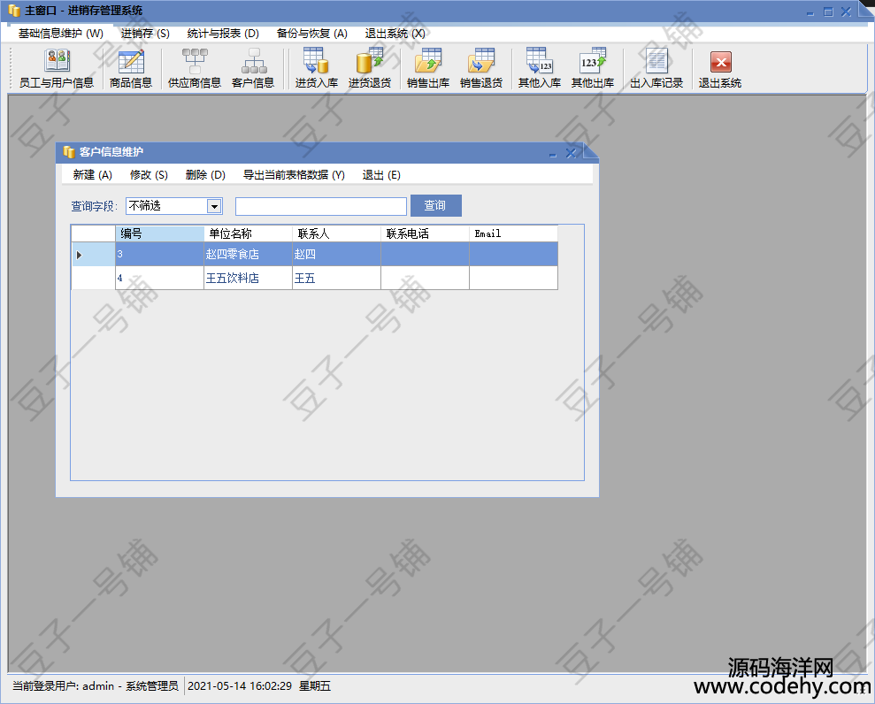875x704 pixels.
Task: Click the main window title bar icon
Action: 14,10
